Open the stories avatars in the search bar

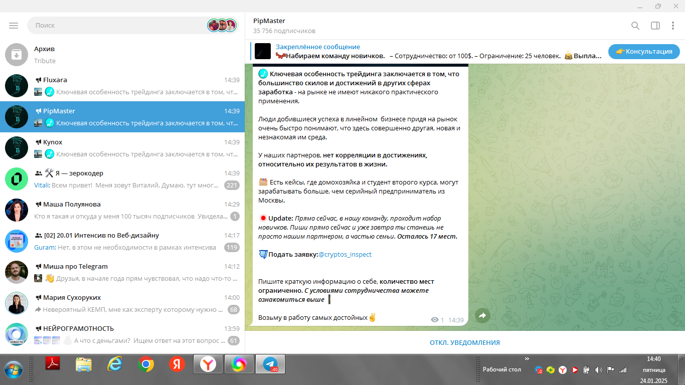222,25
